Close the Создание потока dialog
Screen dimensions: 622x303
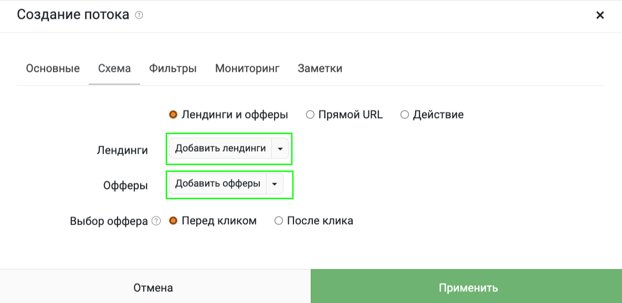600,15
